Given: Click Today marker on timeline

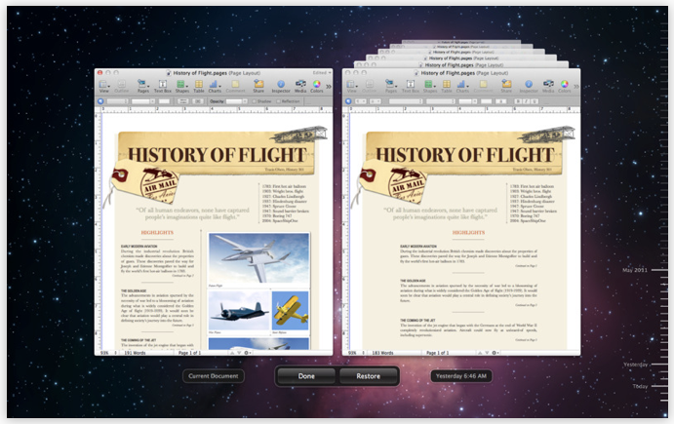Looking at the screenshot, I should pos(640,386).
